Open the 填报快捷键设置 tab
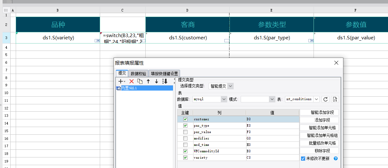The image size is (388, 168). pyautogui.click(x=164, y=74)
